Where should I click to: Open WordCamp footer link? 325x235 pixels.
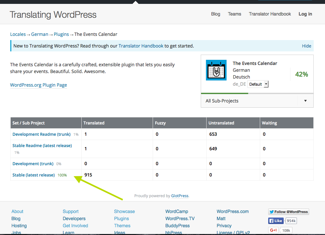tap(177, 211)
